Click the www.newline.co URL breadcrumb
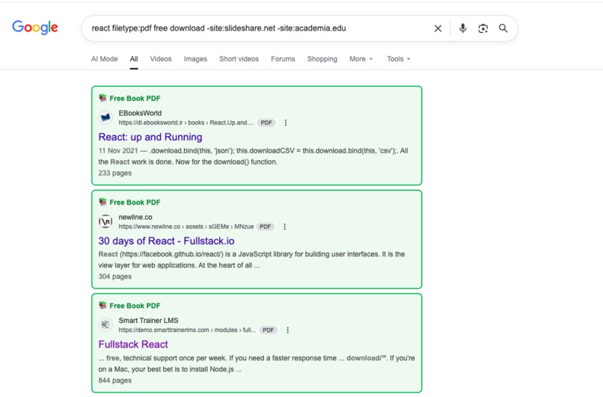 186,227
